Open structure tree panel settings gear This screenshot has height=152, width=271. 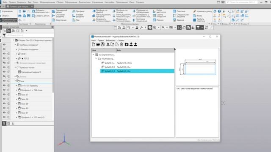(x=53, y=27)
